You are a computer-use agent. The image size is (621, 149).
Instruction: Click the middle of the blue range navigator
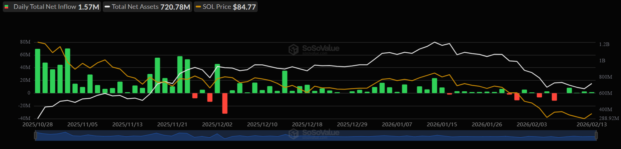point(315,136)
